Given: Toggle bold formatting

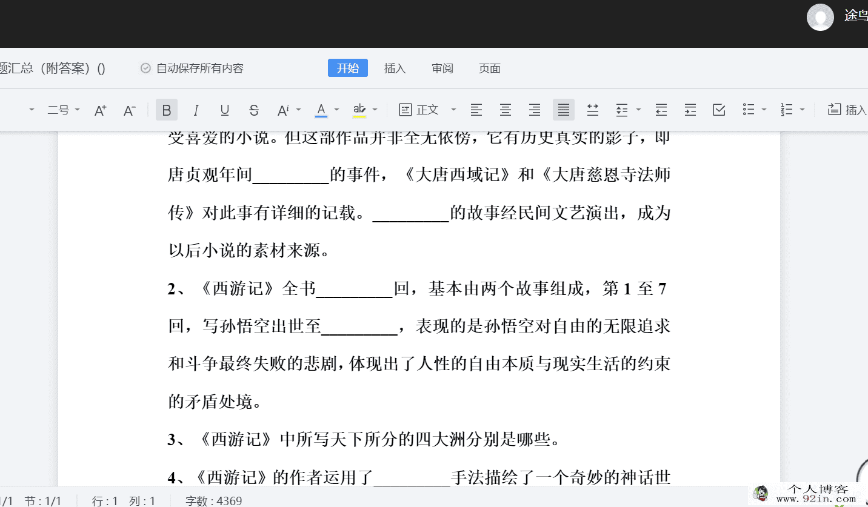Looking at the screenshot, I should coord(167,110).
